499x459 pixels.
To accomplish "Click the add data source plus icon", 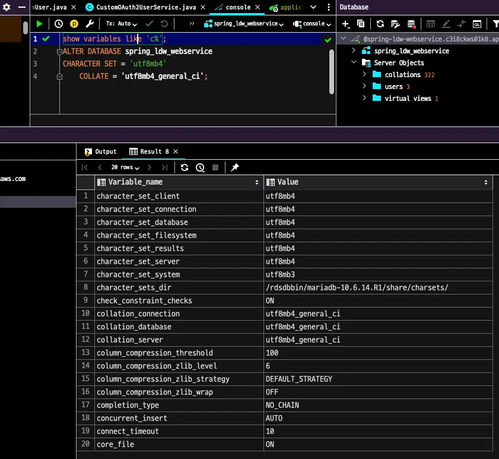I will (346, 24).
